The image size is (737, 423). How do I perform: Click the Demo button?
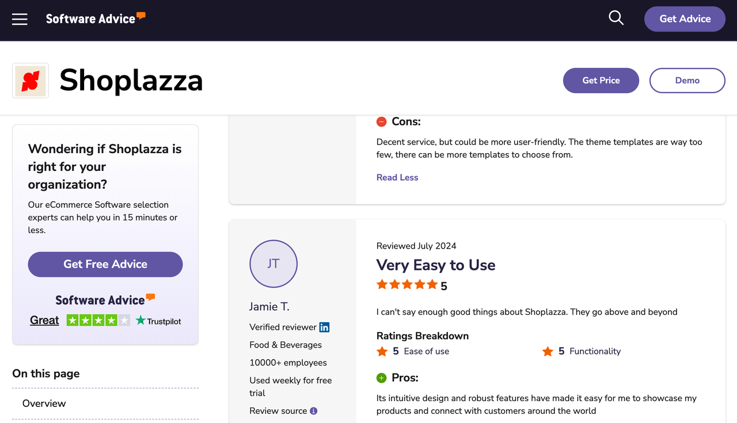pyautogui.click(x=687, y=81)
